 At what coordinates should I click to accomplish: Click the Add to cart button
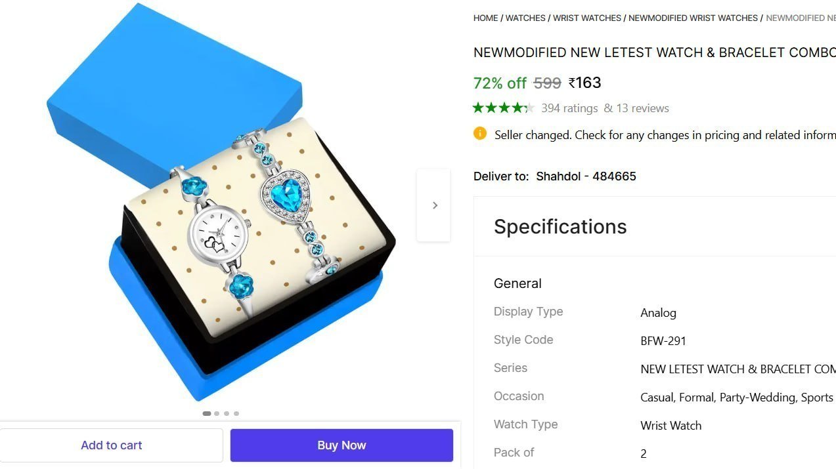tap(112, 445)
